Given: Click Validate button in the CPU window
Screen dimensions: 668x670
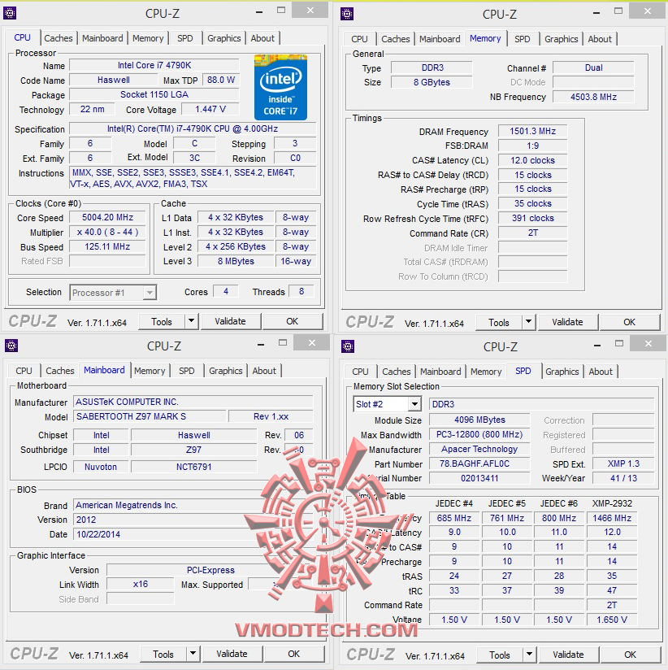Looking at the screenshot, I should (230, 321).
